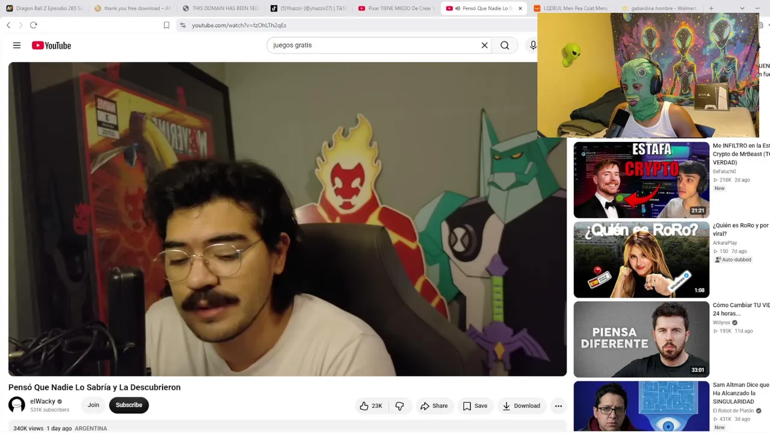Click the video title 'Pensó Que Nadie Lo Sabría'
The width and height of the screenshot is (770, 433).
pos(94,387)
